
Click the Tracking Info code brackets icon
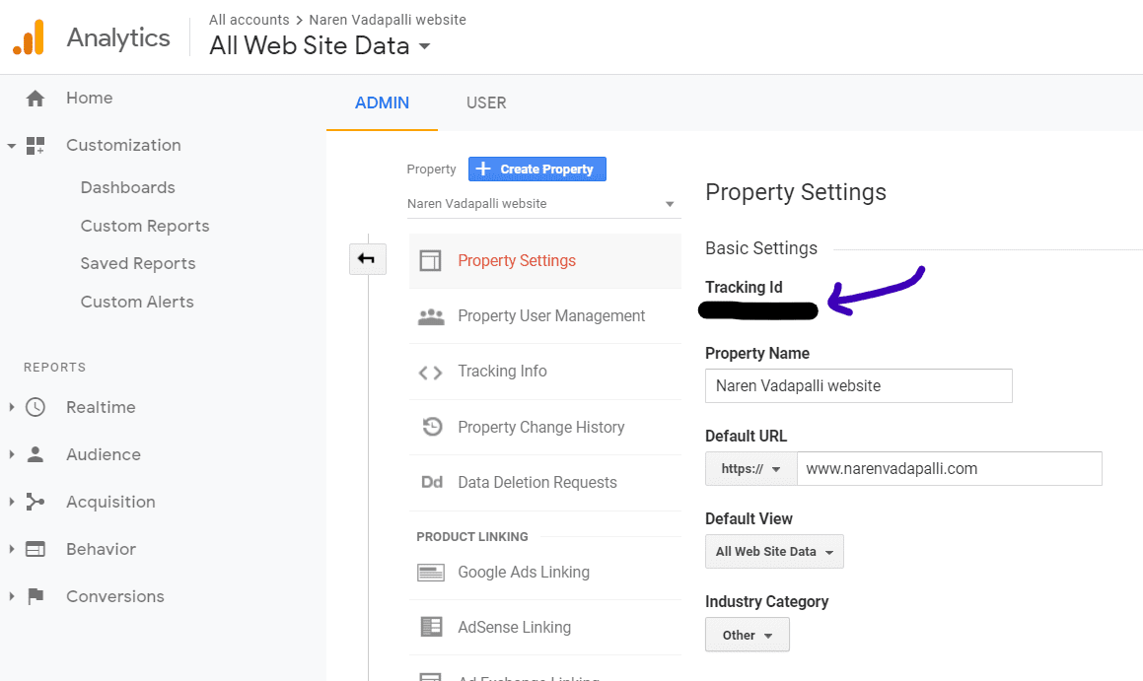[430, 373]
